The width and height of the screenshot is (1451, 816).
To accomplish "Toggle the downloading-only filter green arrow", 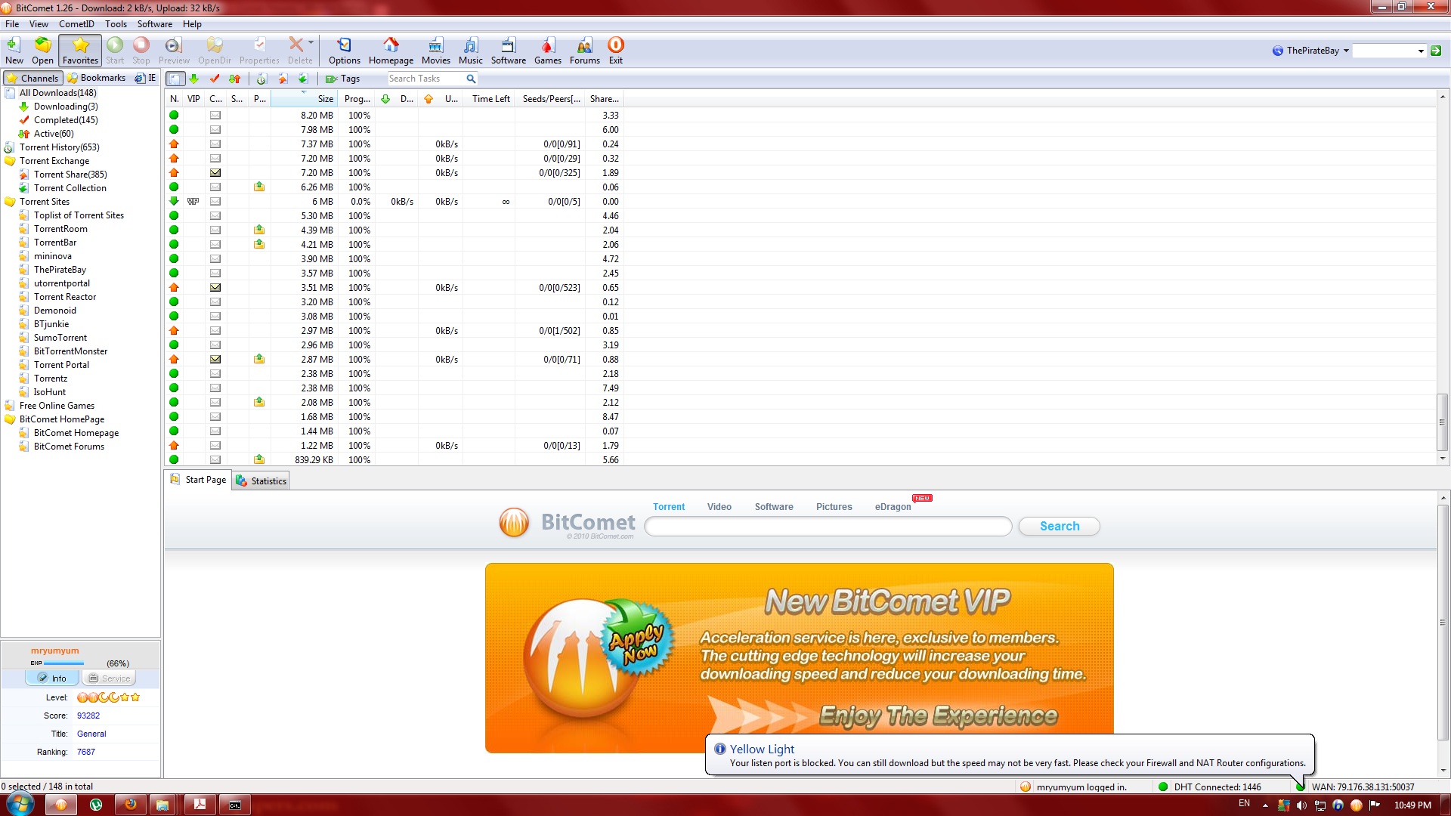I will pyautogui.click(x=194, y=79).
